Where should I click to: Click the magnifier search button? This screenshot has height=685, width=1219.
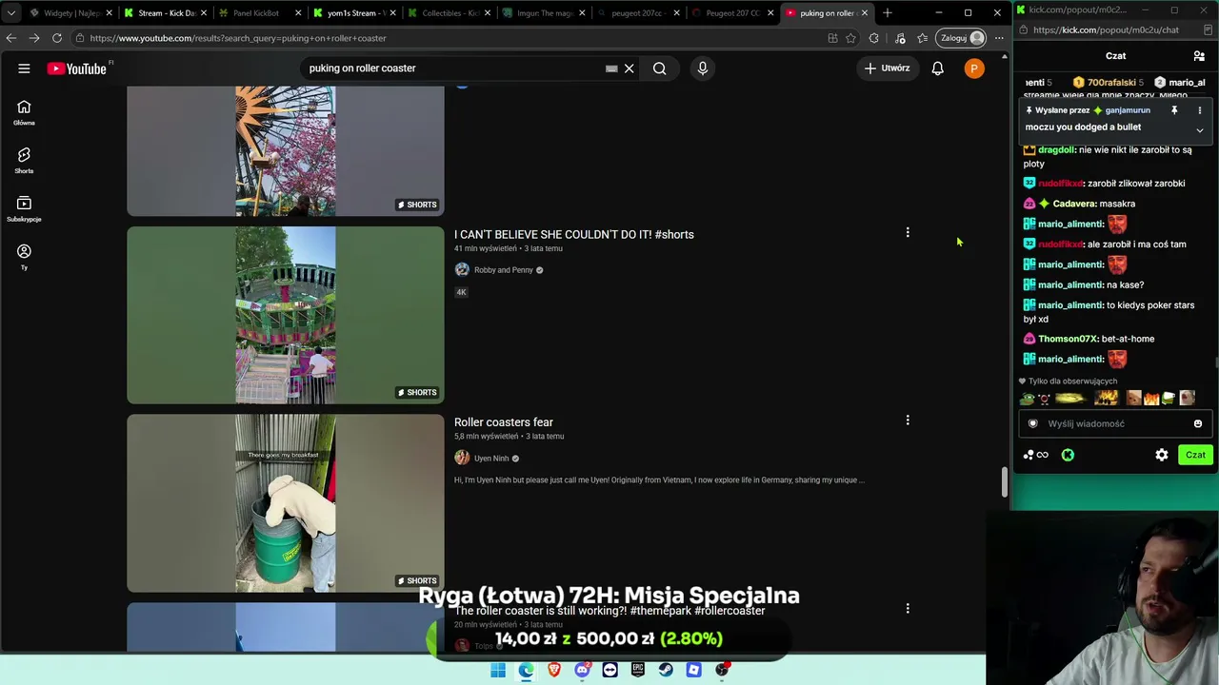pyautogui.click(x=659, y=68)
